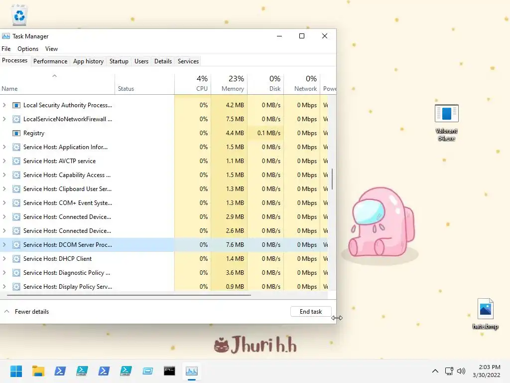510x383 pixels.
Task: Expand the LocalServiceNoNetworkFirewall row
Action: click(4, 119)
